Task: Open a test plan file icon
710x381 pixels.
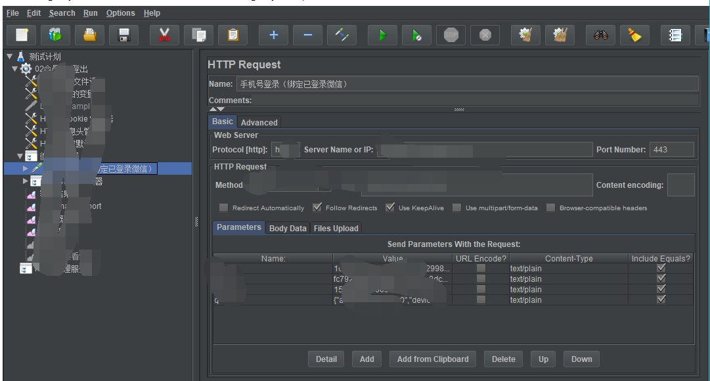Action: pyautogui.click(x=90, y=35)
